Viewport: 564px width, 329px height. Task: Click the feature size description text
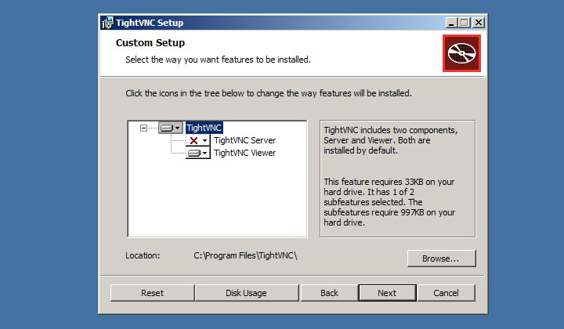point(389,202)
